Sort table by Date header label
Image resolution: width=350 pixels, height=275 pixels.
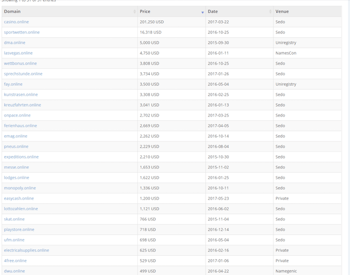213,11
